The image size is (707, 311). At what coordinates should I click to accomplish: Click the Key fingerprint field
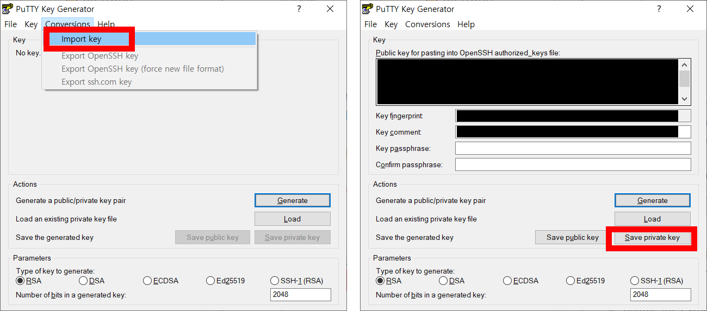tap(573, 116)
